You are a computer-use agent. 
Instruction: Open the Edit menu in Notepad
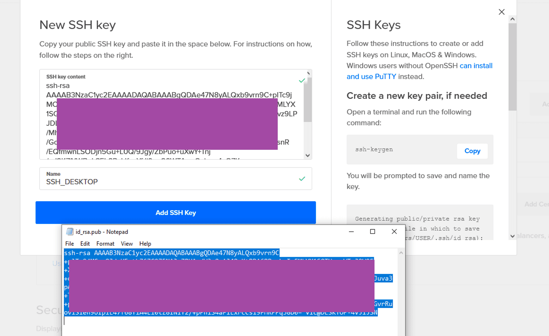(x=85, y=244)
